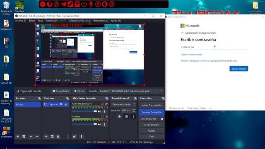Click the Propiedades button
Image resolution: width=265 pixels, height=149 pixels.
click(61, 91)
